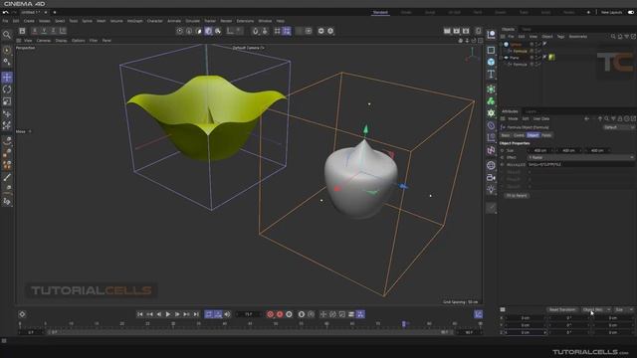Toggle Z axis lock
This screenshot has width=637, height=358.
coord(53,31)
